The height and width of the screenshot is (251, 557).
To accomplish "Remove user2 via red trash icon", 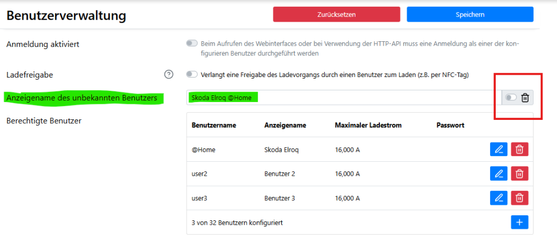I will pyautogui.click(x=519, y=174).
